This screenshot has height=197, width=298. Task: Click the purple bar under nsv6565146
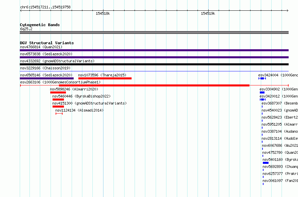47,78
